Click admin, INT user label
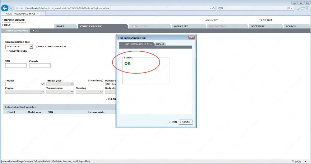This screenshot has height=164, width=311. click(211, 20)
